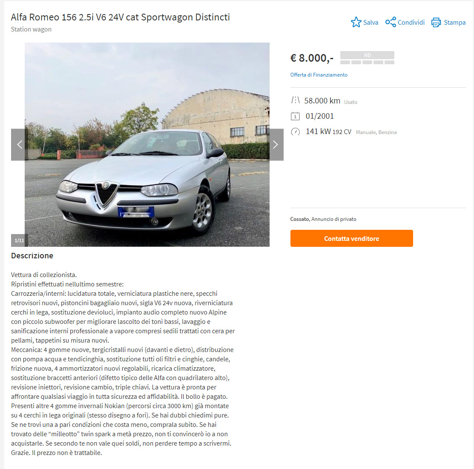Open the Offerta di Finanziamento link

tap(319, 74)
